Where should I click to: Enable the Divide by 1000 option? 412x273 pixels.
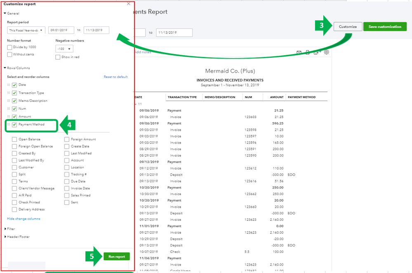point(9,47)
